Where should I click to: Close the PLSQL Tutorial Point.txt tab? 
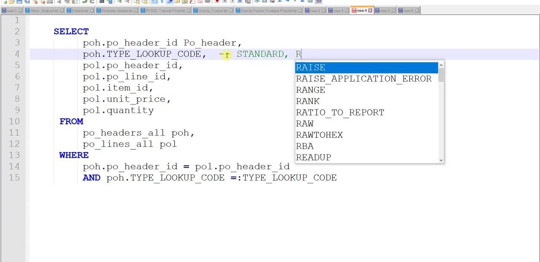[x=189, y=11]
